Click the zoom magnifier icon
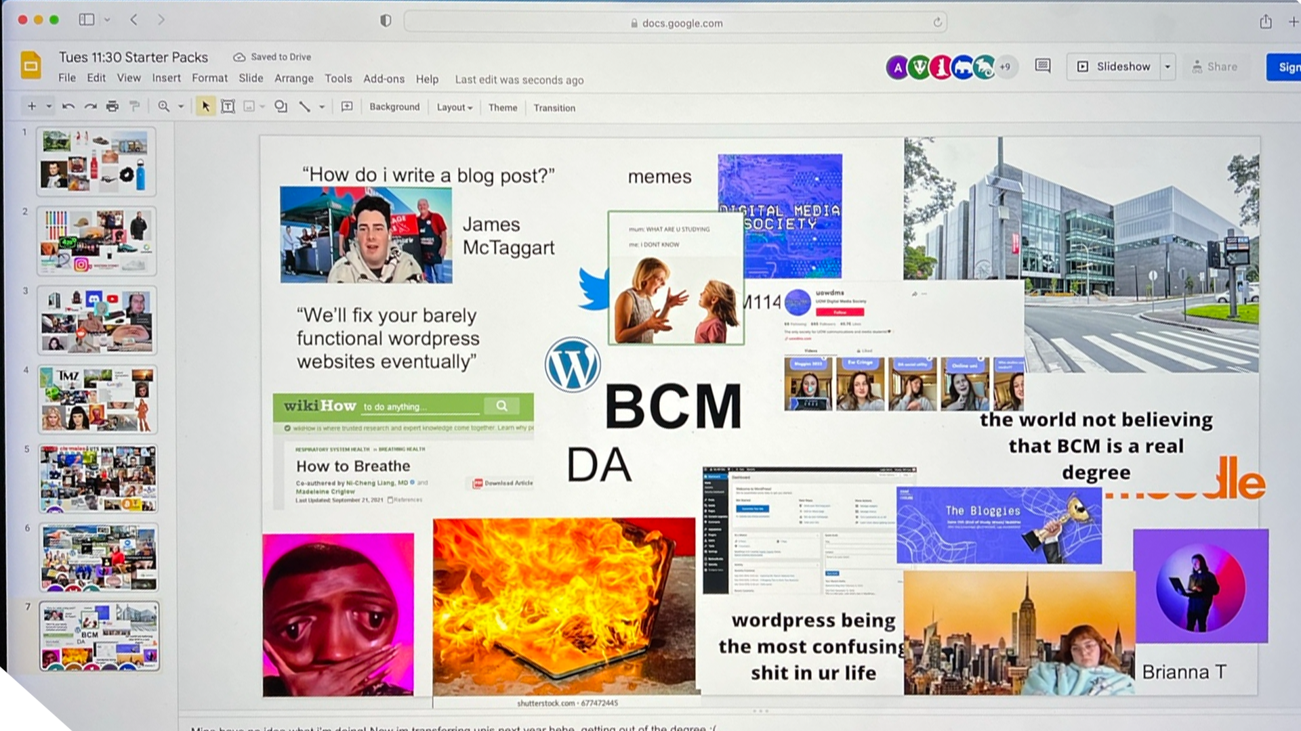Image resolution: width=1301 pixels, height=731 pixels. (163, 106)
